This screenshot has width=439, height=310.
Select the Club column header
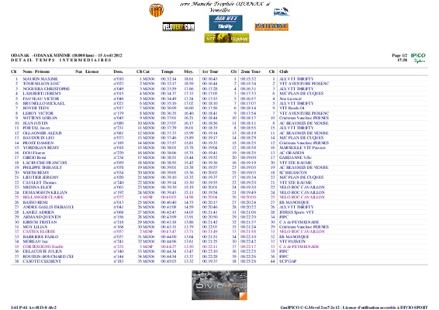(284, 71)
